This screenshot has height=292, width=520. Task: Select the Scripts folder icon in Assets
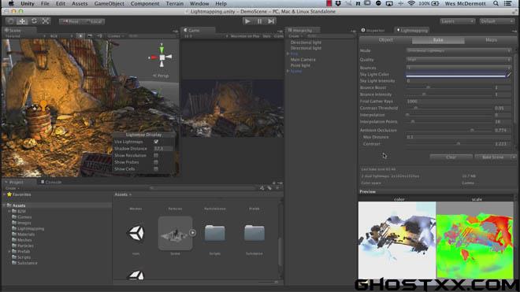[x=215, y=233]
